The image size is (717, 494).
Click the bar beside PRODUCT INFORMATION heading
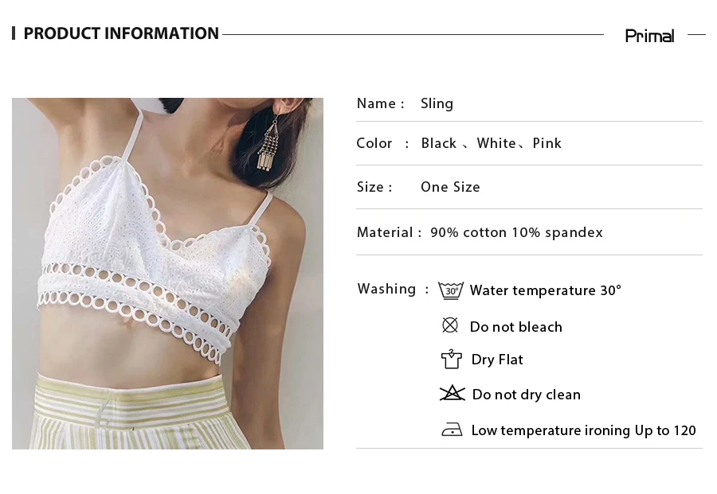pos(14,33)
